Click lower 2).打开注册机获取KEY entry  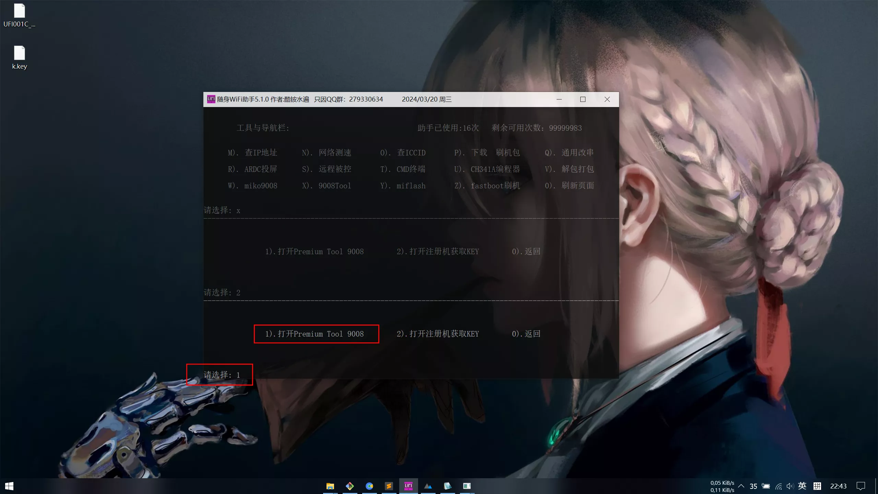[x=438, y=334]
